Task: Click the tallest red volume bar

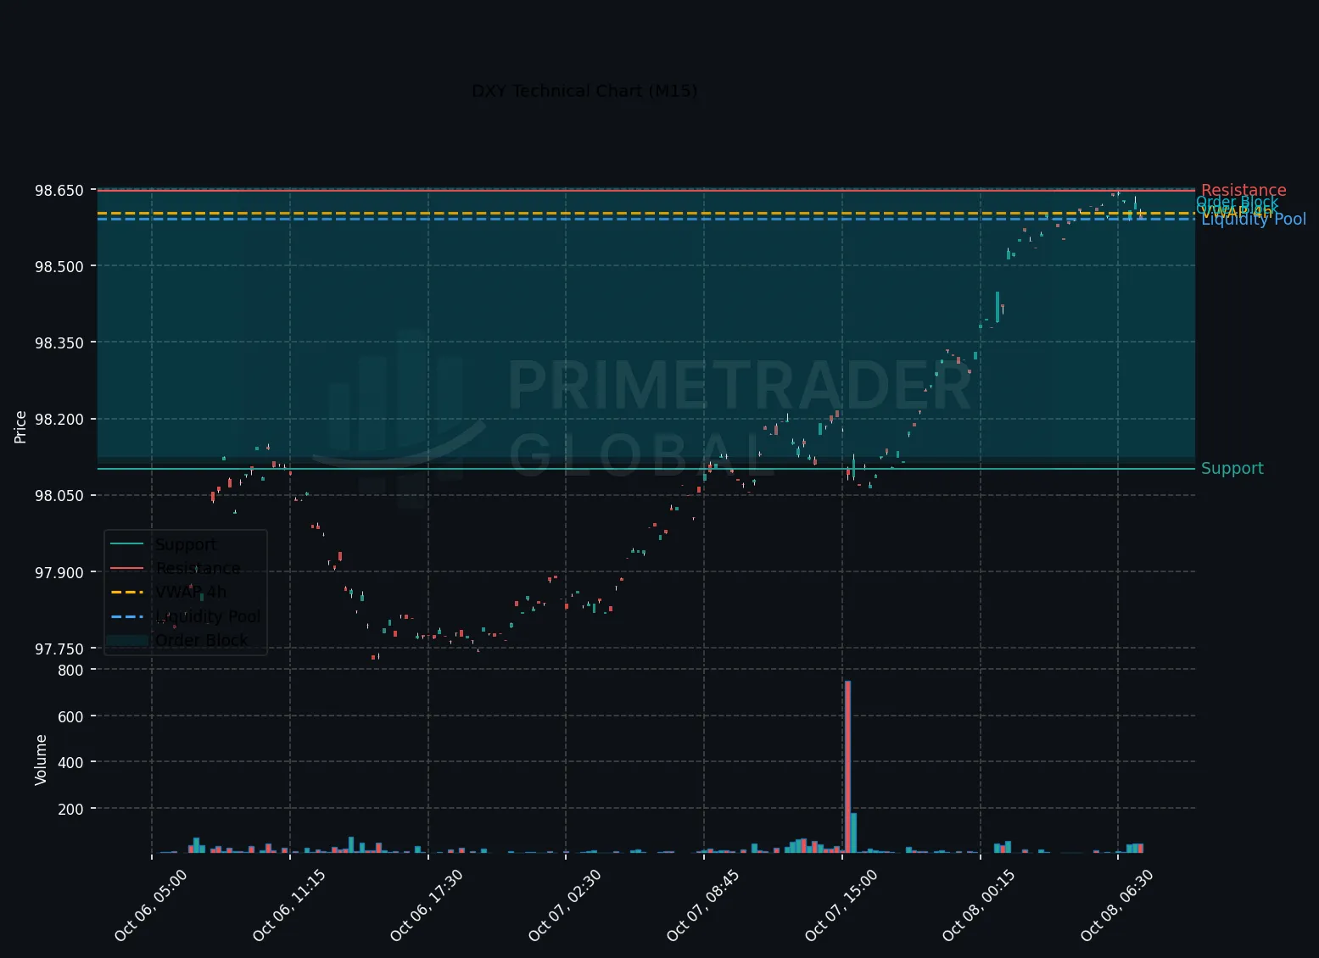Action: point(847,766)
